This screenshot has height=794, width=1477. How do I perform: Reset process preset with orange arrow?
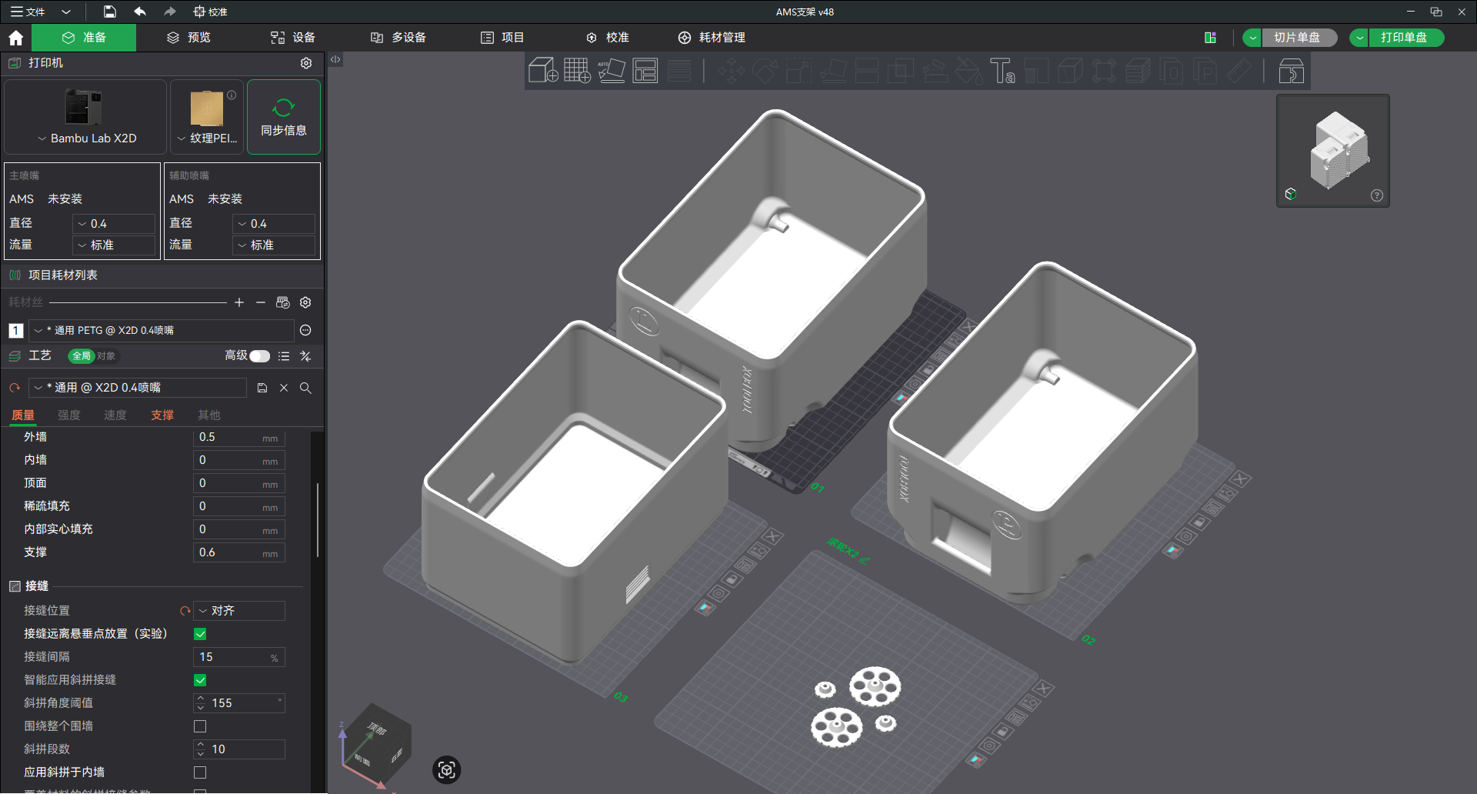(15, 388)
